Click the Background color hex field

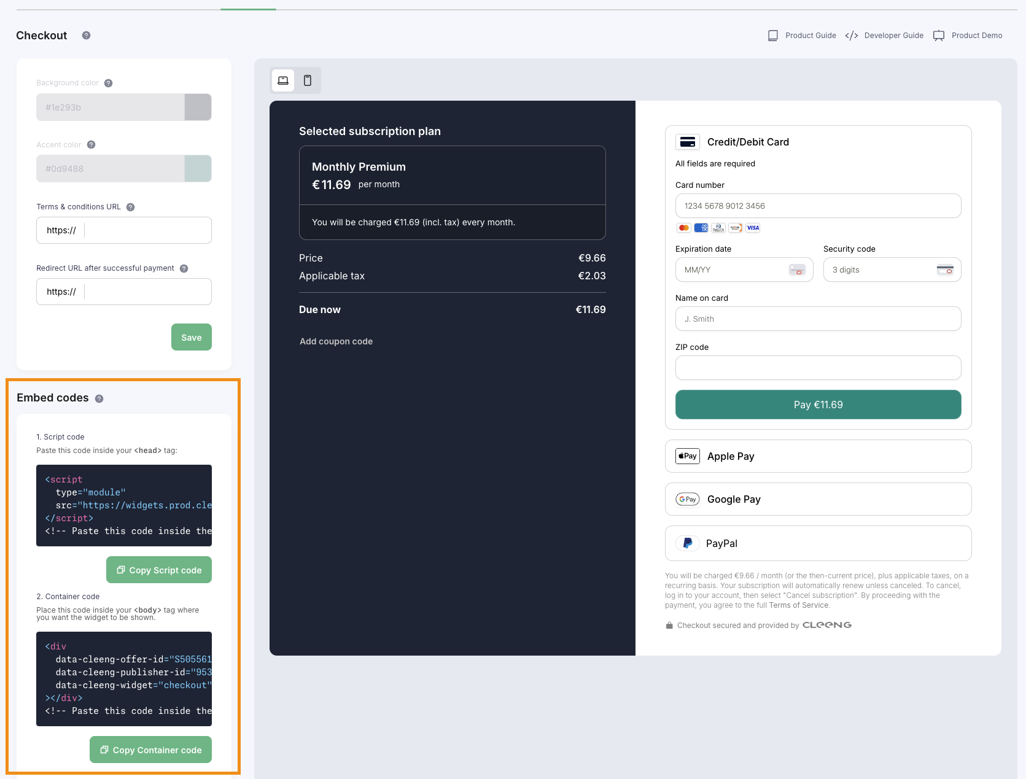(x=111, y=107)
